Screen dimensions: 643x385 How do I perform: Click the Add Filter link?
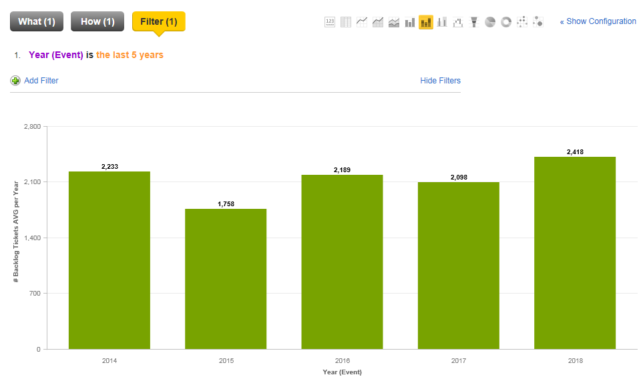coord(41,81)
